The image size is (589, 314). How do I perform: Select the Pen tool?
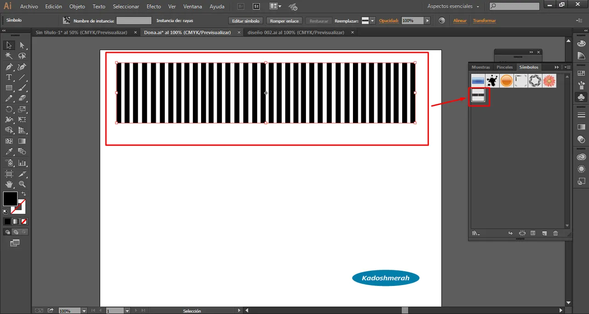(9, 67)
